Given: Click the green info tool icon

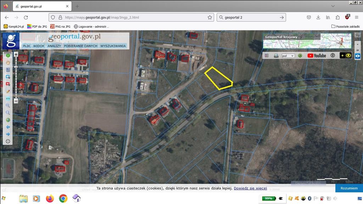Looking at the screenshot, I should pos(8,56).
